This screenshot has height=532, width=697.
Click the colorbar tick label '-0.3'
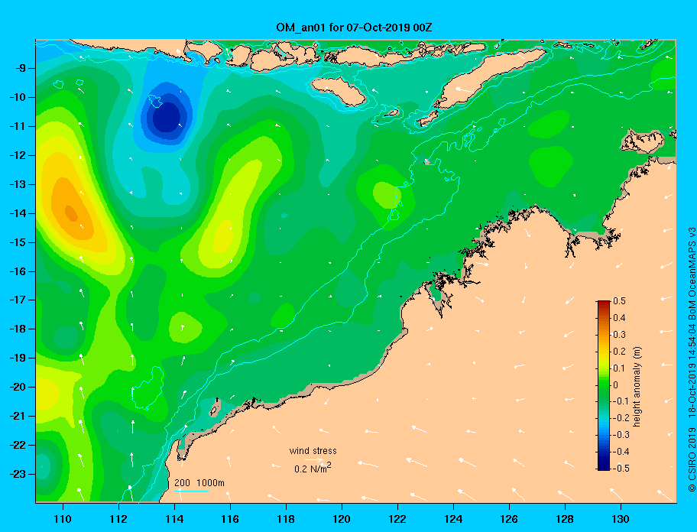click(x=621, y=435)
